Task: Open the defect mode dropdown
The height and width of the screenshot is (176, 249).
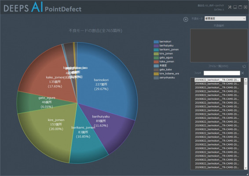Action: pos(225,18)
